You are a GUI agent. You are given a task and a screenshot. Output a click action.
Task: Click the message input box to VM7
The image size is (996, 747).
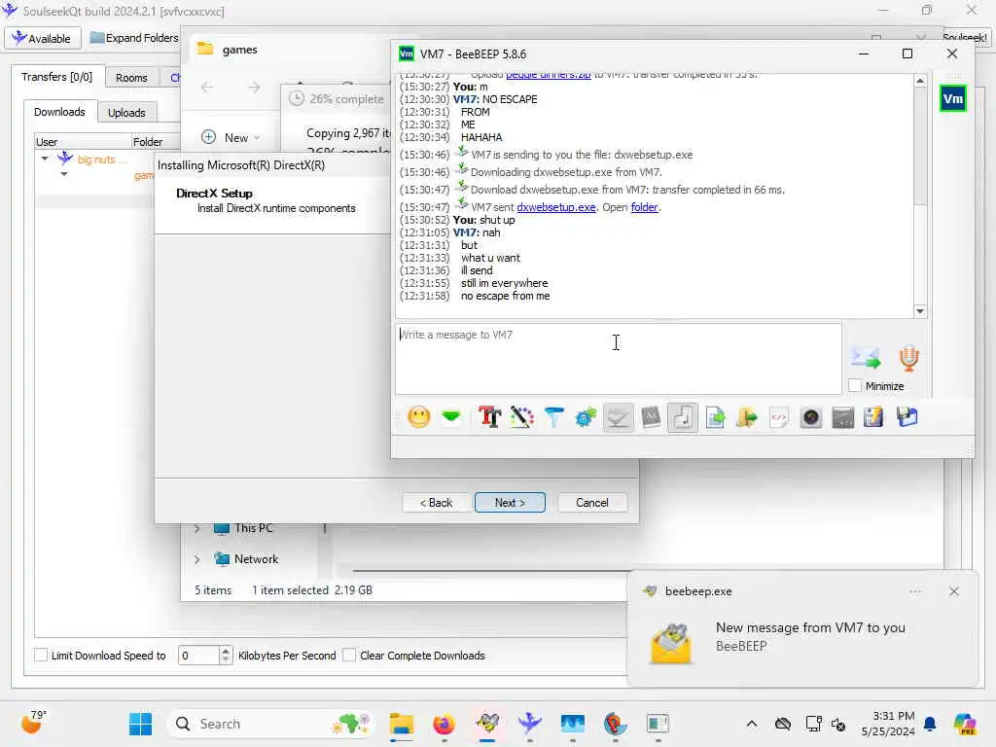coord(619,359)
